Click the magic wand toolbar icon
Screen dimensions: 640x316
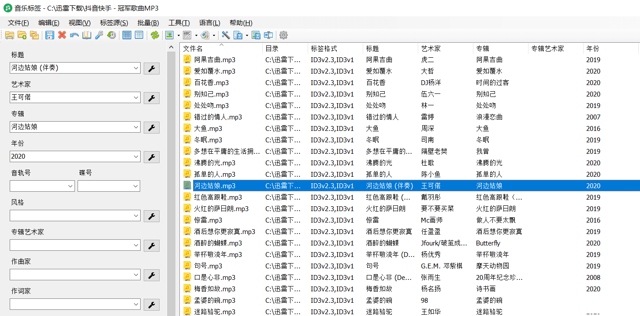pos(226,35)
